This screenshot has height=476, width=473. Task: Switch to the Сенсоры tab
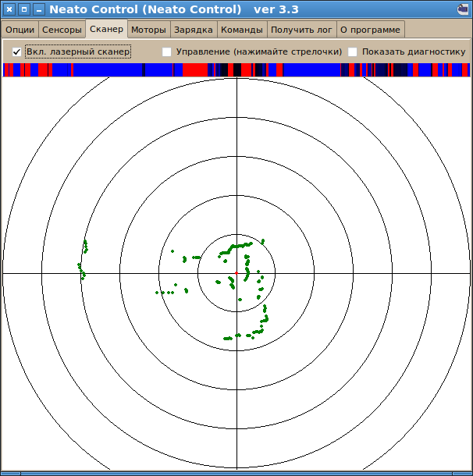(x=62, y=30)
